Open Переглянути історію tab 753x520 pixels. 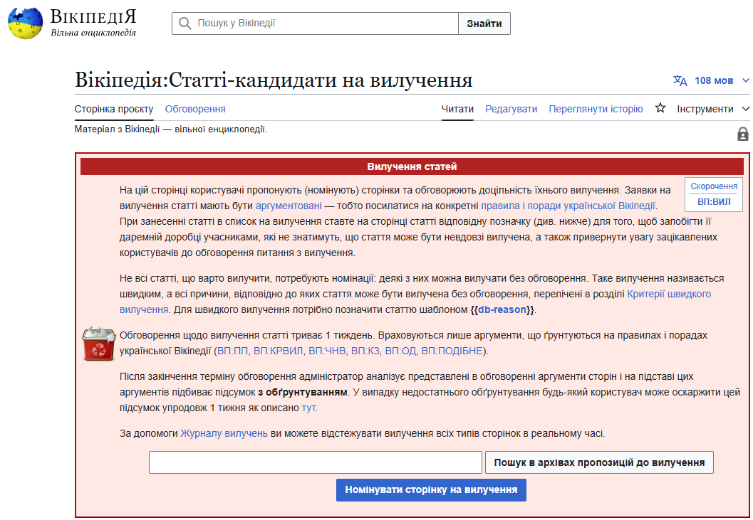(596, 109)
